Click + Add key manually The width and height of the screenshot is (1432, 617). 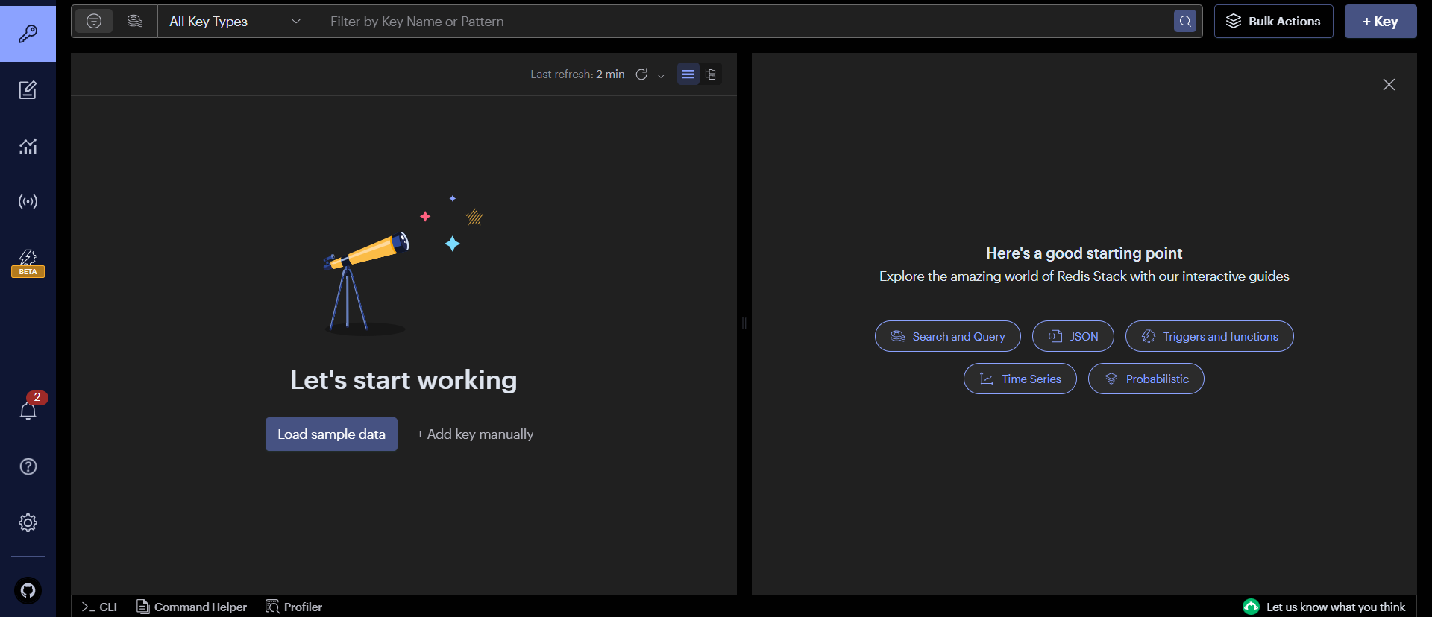[x=475, y=434]
